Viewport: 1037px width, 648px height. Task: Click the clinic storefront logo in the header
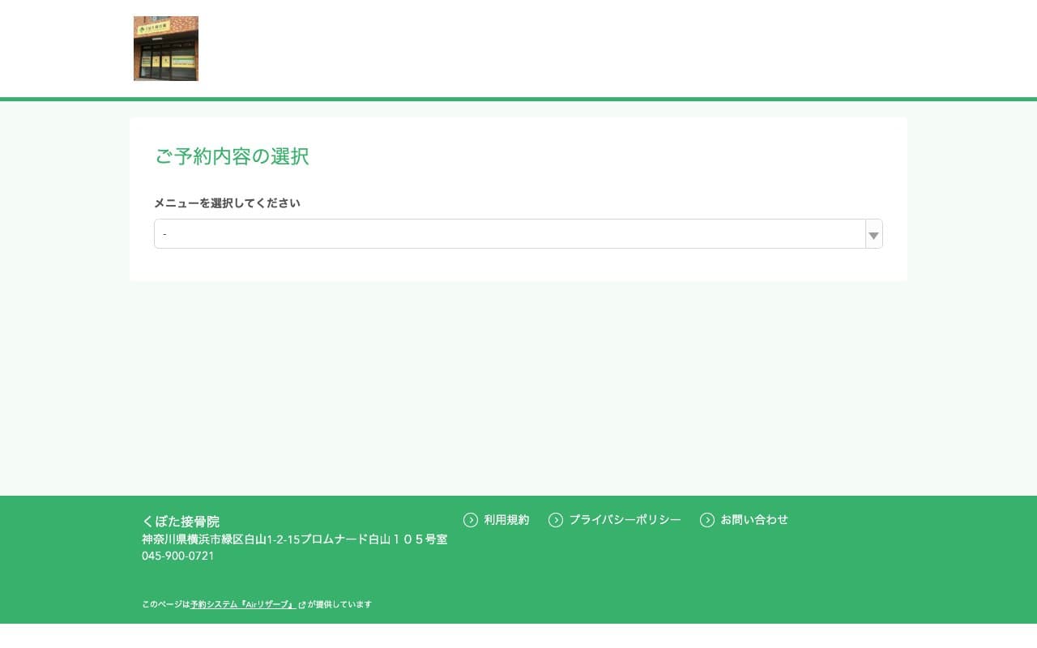click(165, 48)
